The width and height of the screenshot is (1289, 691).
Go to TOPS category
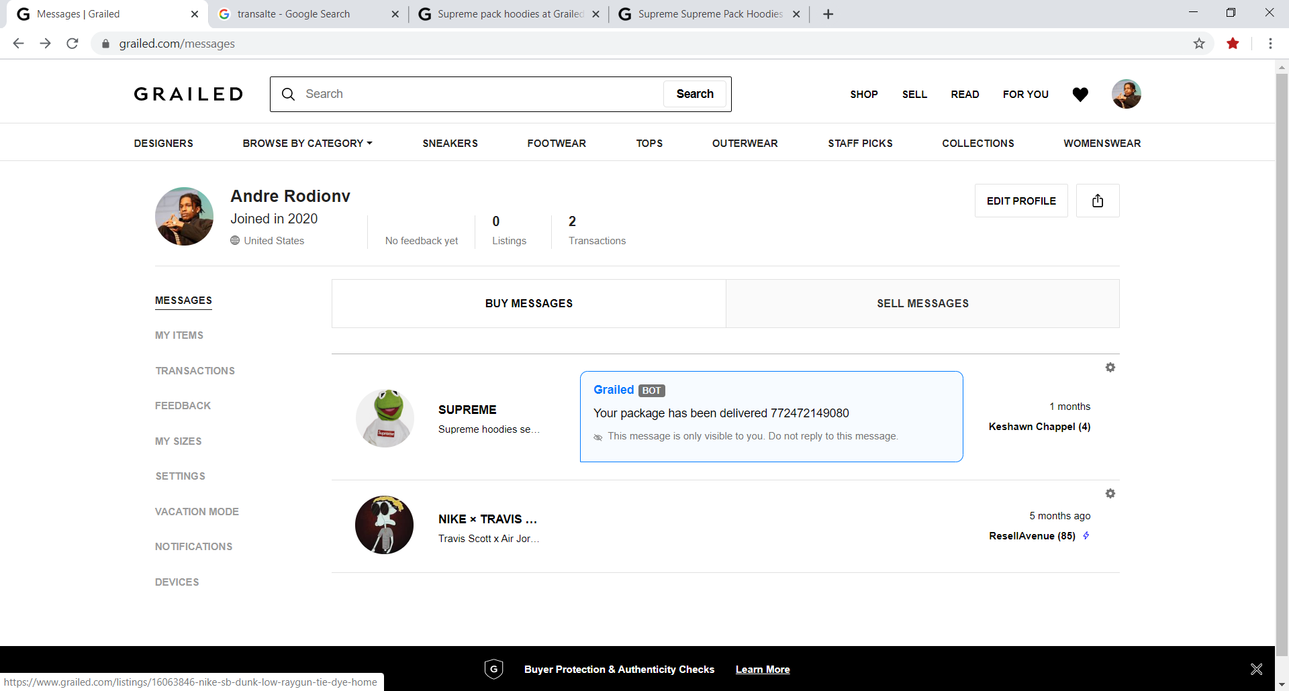coord(649,144)
